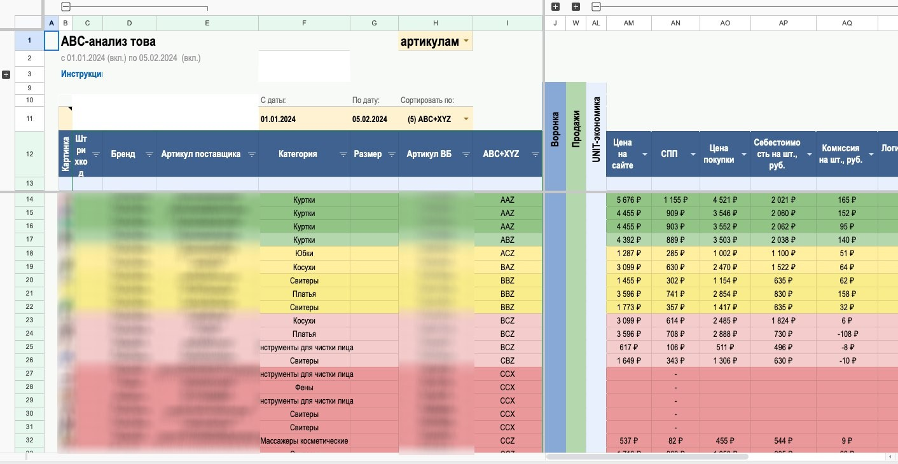Open filter for СПП column
The image size is (898, 464).
[693, 154]
